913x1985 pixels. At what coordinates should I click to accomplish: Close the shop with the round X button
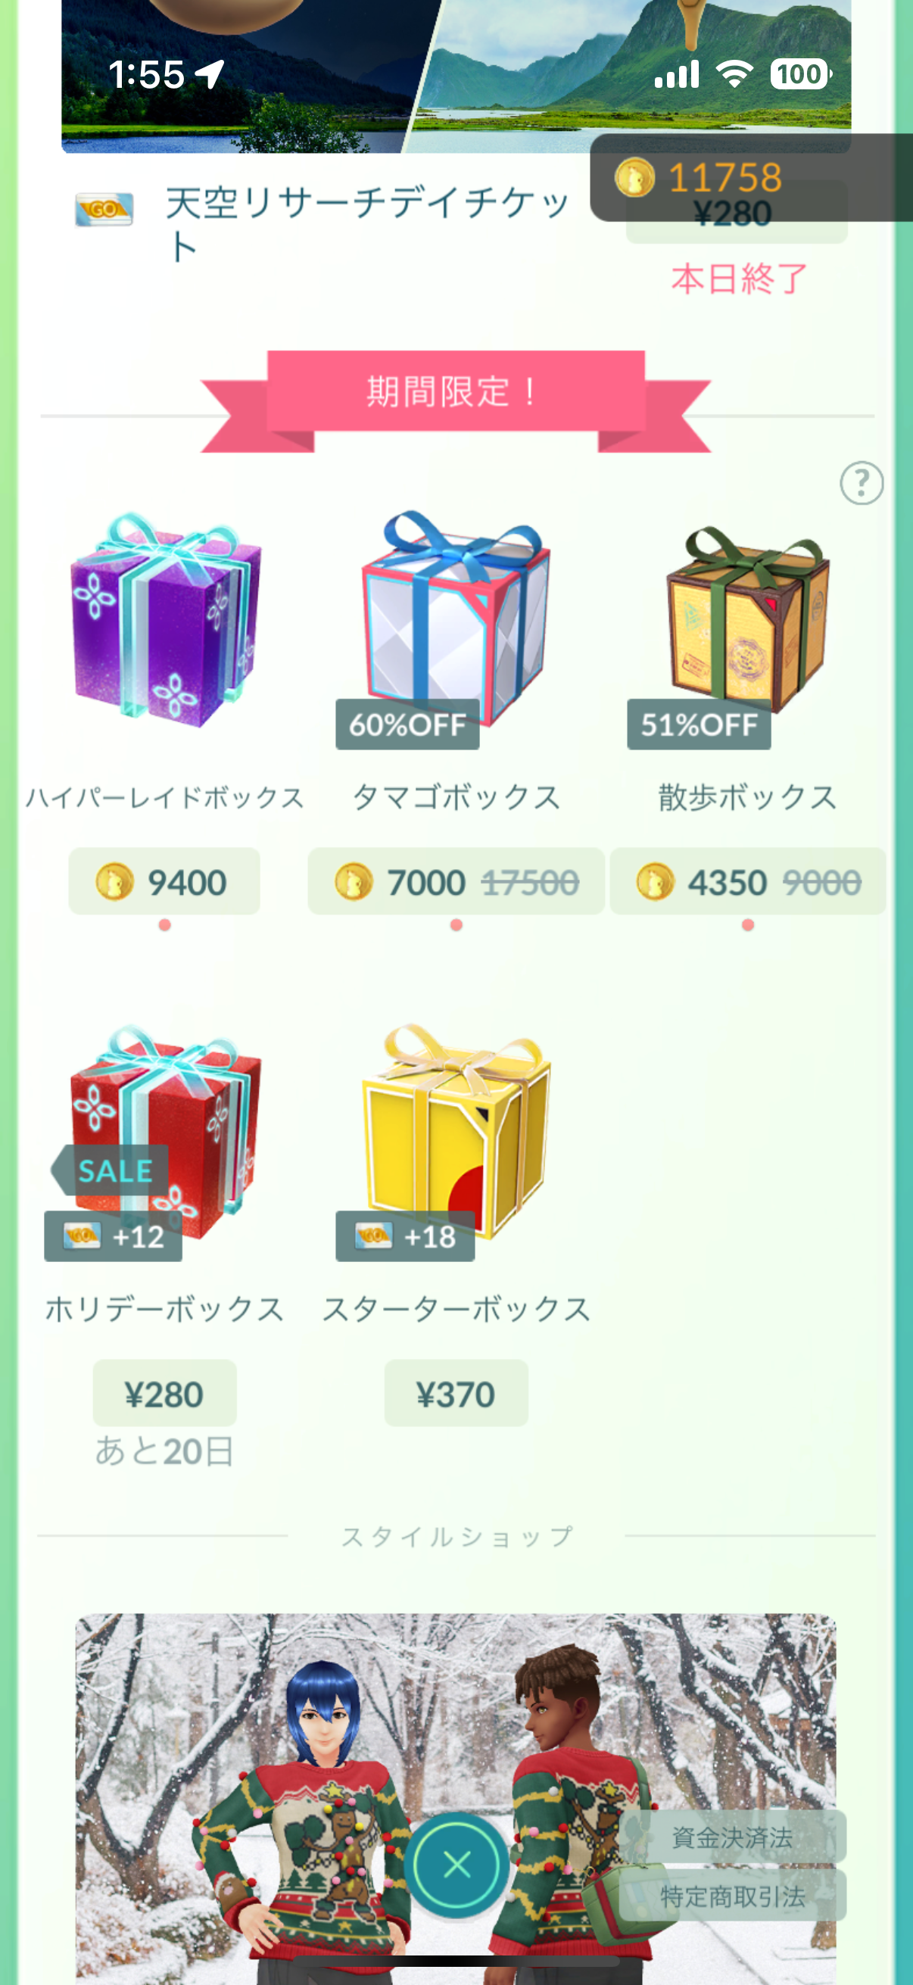pyautogui.click(x=457, y=1865)
